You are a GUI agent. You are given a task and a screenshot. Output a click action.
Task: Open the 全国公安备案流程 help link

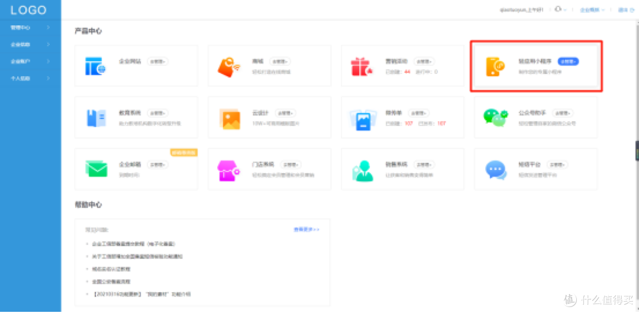(111, 282)
